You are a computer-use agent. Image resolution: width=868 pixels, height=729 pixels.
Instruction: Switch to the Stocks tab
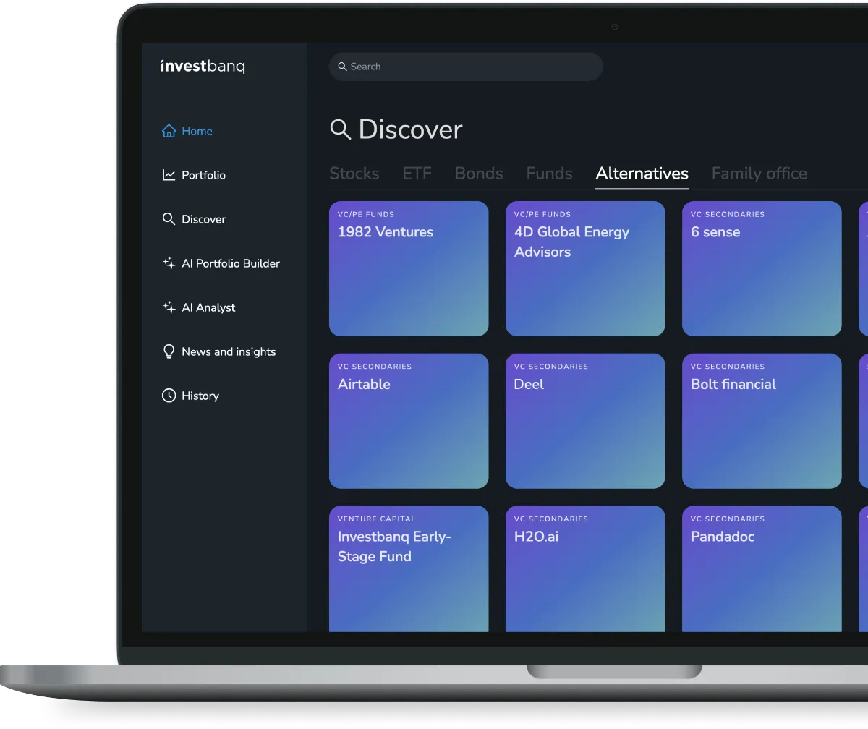pyautogui.click(x=354, y=174)
